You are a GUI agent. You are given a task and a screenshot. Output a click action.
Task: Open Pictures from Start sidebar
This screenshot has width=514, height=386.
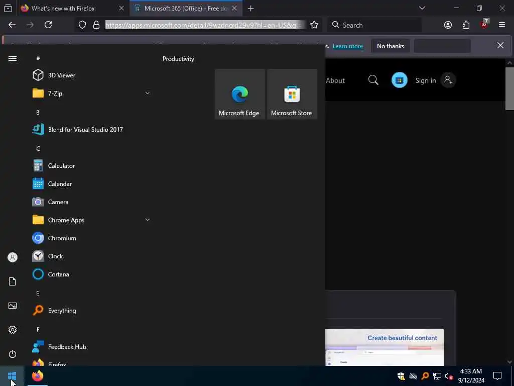tap(13, 306)
